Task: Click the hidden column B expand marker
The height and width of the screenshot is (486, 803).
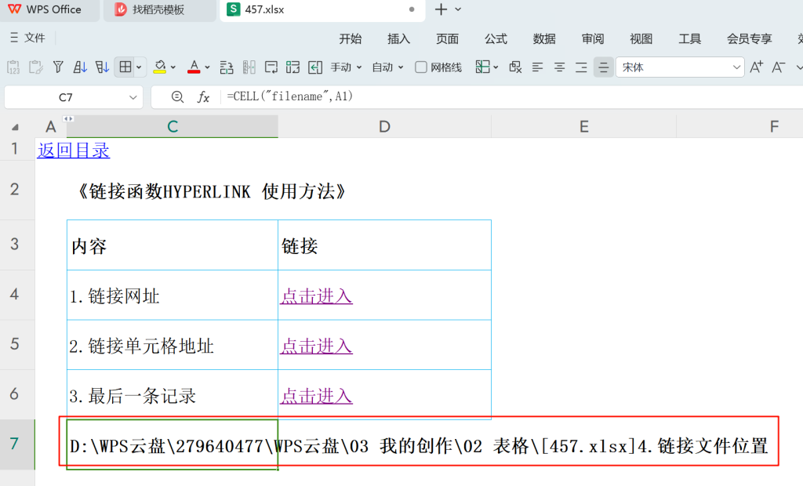Action: pos(68,119)
